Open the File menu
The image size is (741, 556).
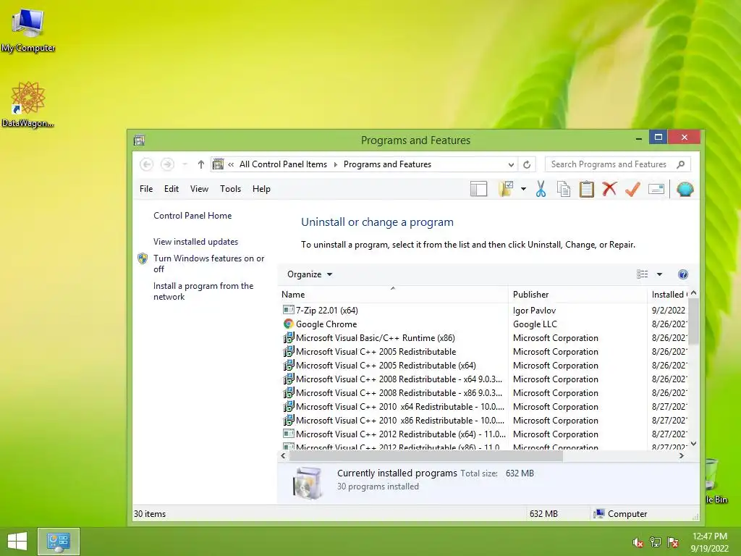coord(146,189)
